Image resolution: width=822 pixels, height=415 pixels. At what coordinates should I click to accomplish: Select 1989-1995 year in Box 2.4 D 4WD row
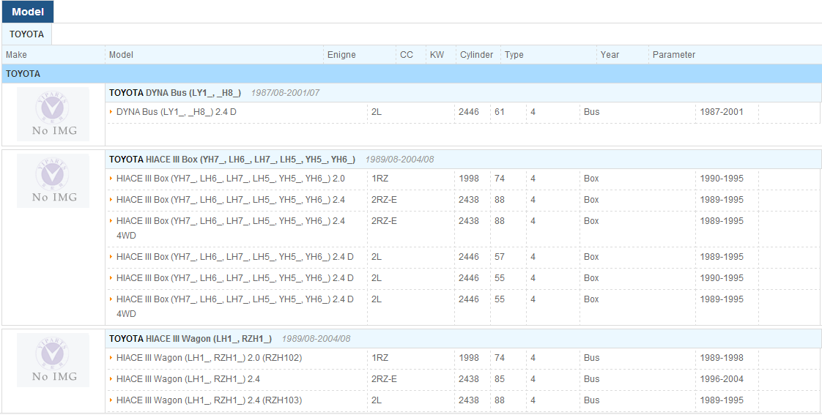pos(722,299)
